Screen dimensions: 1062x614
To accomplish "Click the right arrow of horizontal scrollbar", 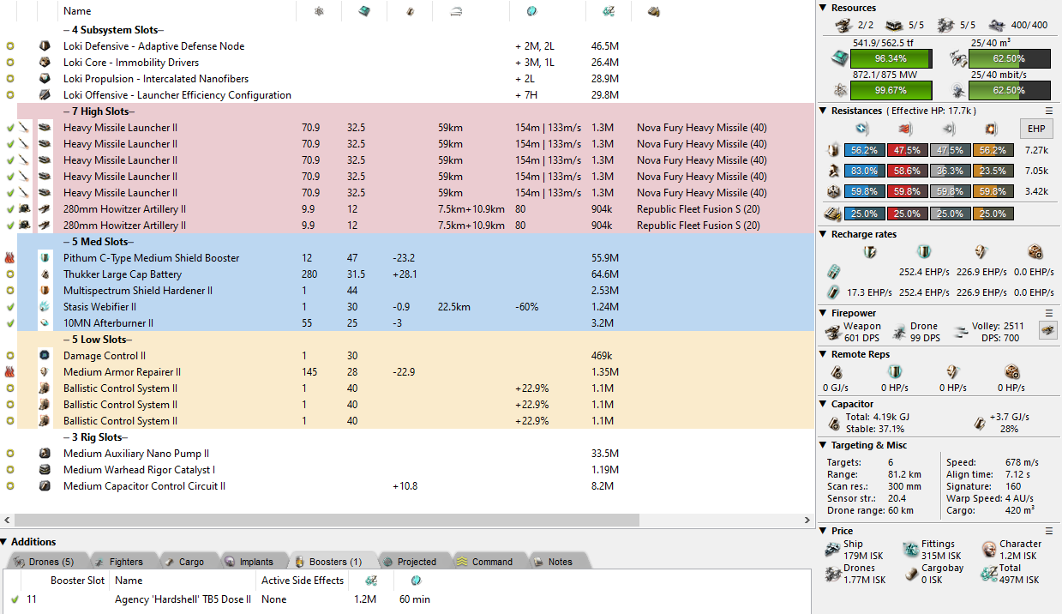I will pyautogui.click(x=807, y=521).
